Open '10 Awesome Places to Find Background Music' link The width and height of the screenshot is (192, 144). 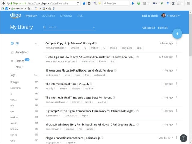[79, 70]
